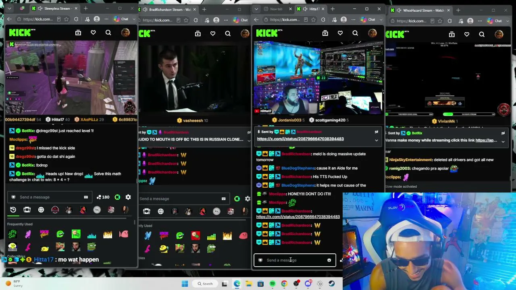
Task: Select the globe emote category in Sleeepless window
Action: pos(41,210)
